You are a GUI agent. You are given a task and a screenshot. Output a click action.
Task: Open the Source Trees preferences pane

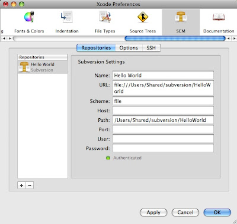click(x=143, y=22)
